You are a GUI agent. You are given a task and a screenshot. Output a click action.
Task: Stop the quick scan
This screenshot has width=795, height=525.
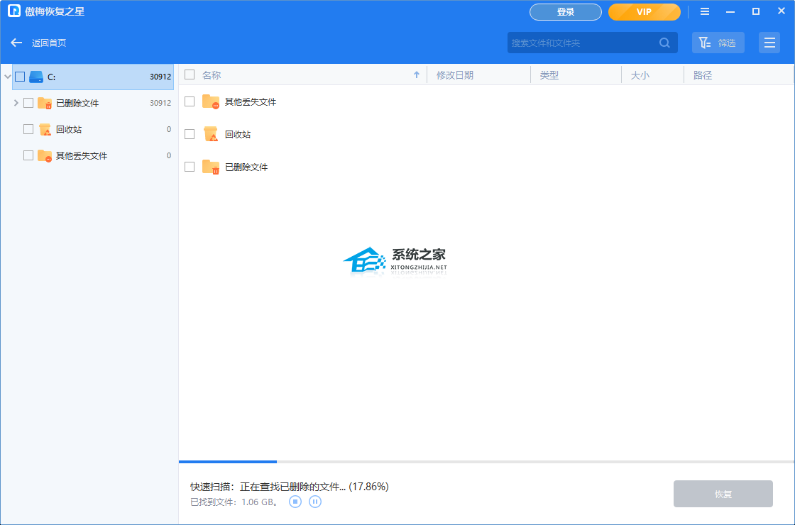(295, 502)
